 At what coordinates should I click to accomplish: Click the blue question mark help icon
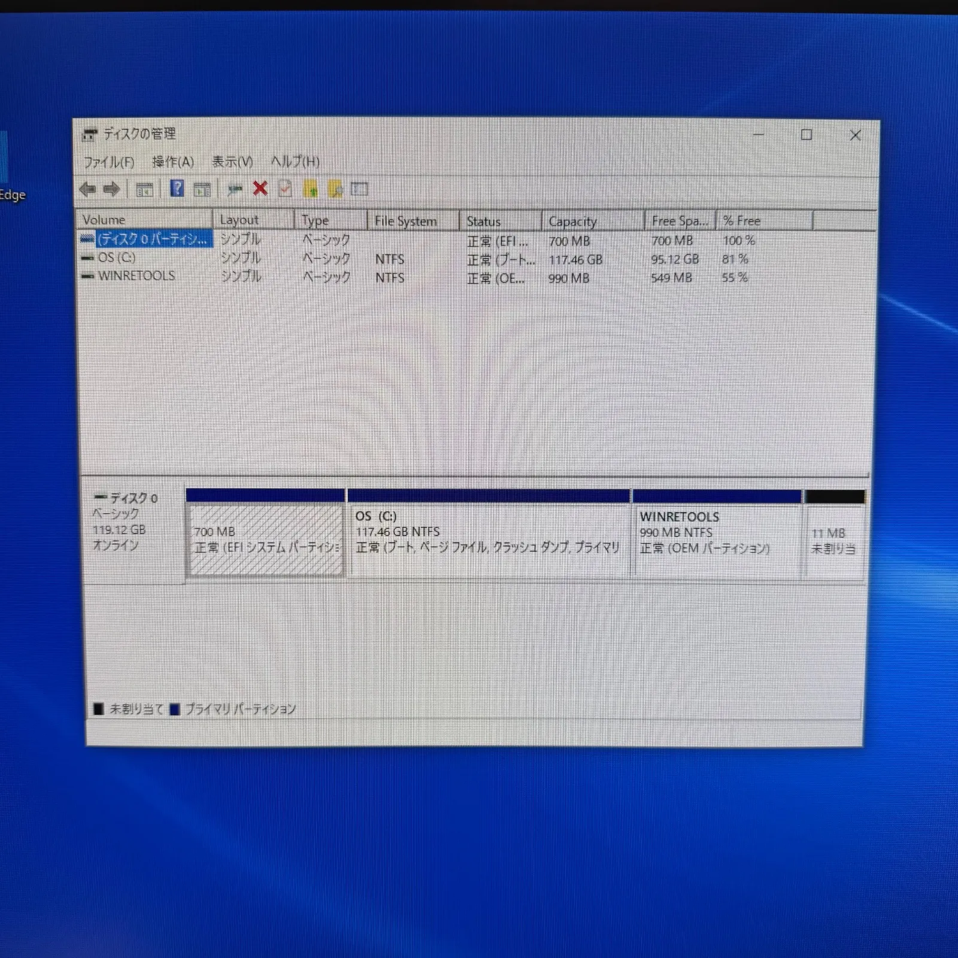(177, 189)
